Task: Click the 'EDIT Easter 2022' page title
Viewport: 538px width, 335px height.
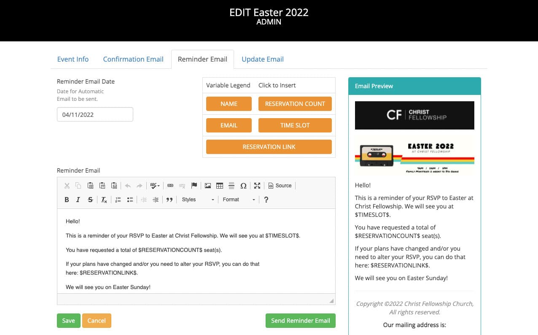Action: (x=269, y=13)
